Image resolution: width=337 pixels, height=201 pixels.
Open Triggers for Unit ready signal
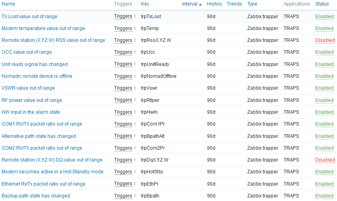coord(123,64)
